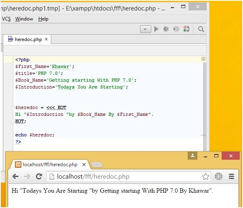Start debugging with the bug icon

[x=166, y=29]
